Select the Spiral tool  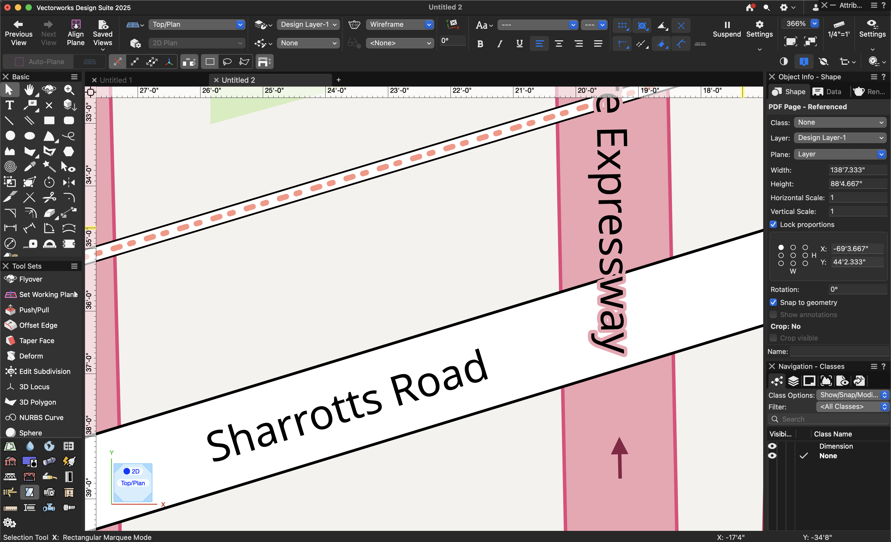coord(10,167)
